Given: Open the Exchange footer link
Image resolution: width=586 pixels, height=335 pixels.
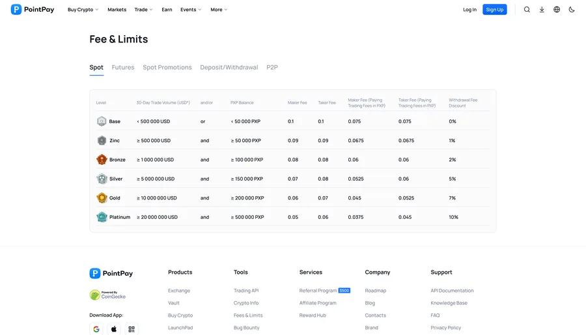Looking at the screenshot, I should pos(179,291).
